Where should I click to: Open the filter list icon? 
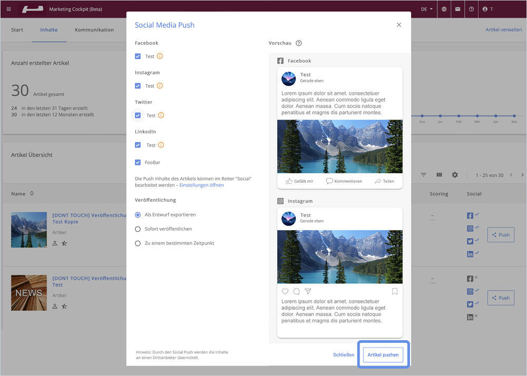(x=424, y=175)
